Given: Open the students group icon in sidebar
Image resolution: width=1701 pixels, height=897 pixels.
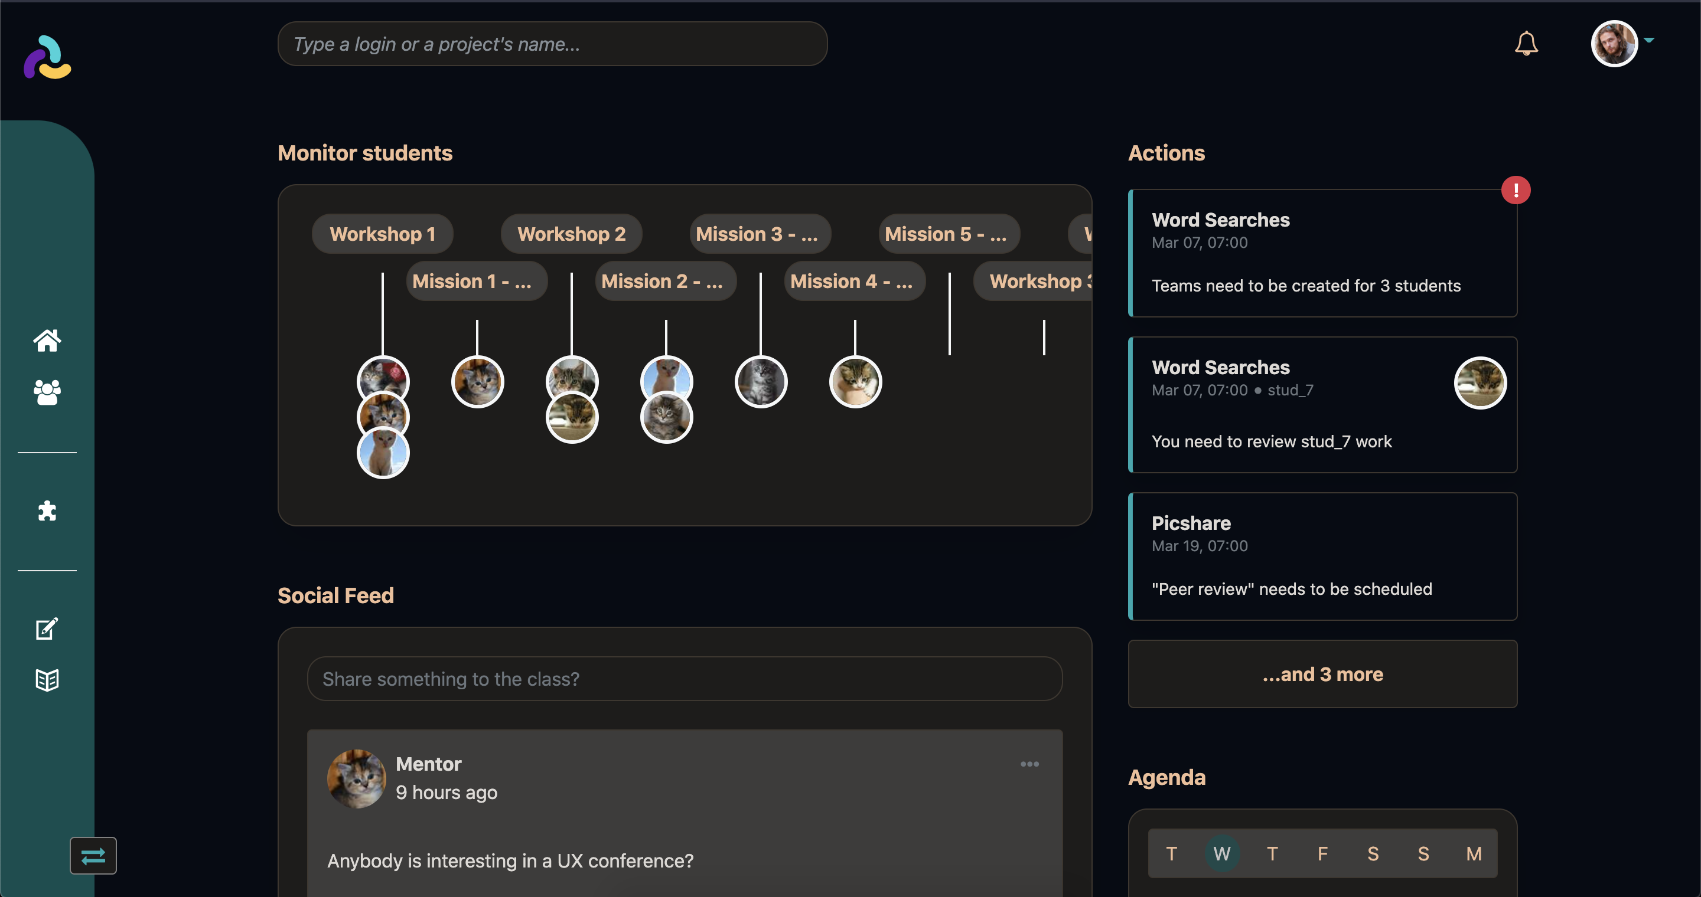Looking at the screenshot, I should tap(47, 392).
